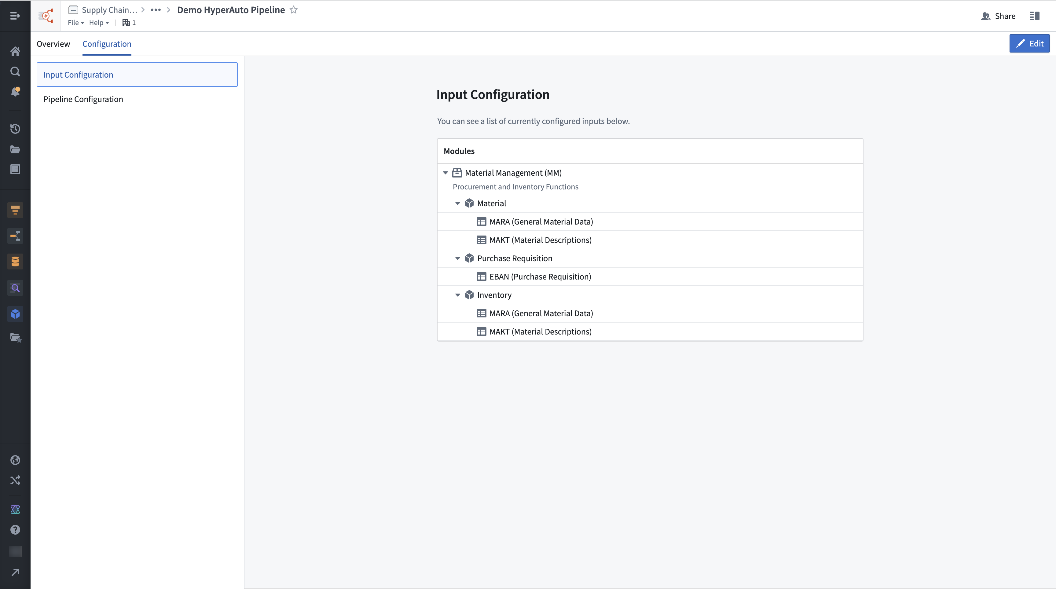This screenshot has height=589, width=1056.
Task: Open the sidebar layout panel icon
Action: pyautogui.click(x=15, y=169)
